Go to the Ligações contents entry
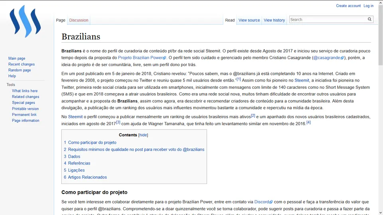The height and width of the screenshot is (215, 383). pyautogui.click(x=74, y=170)
